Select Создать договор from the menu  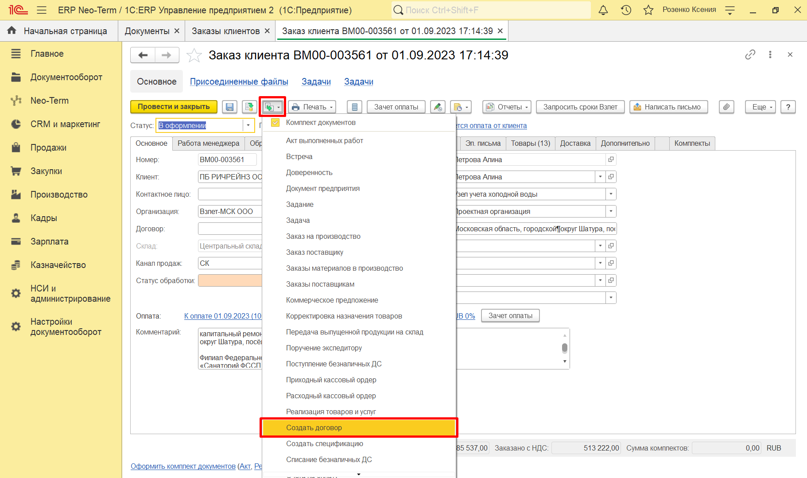[359, 427]
